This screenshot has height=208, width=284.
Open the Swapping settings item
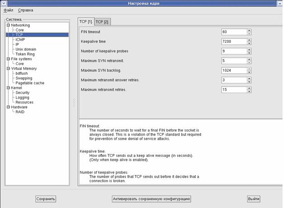point(24,78)
